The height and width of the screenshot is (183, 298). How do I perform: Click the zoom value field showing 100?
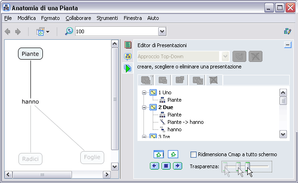pos(117,31)
